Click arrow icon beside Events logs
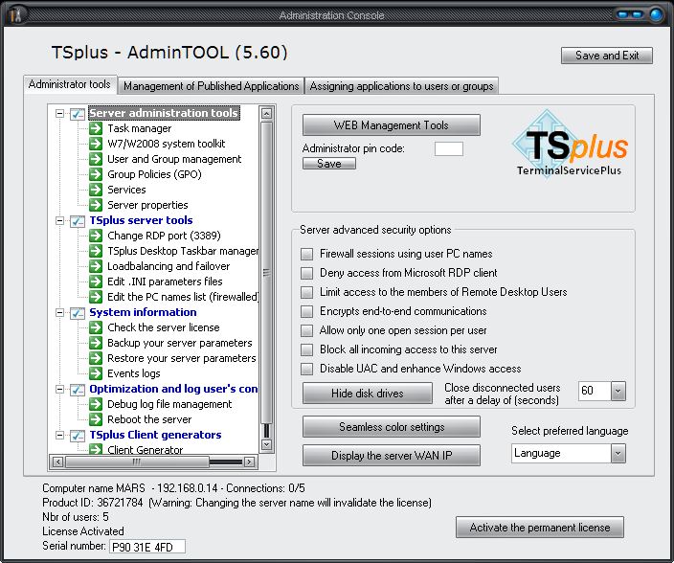This screenshot has width=674, height=563. 96,373
